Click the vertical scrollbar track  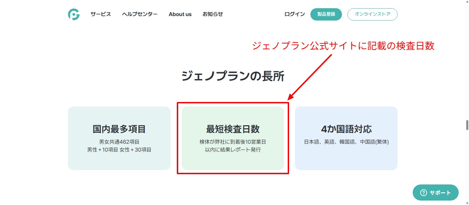tap(466, 103)
